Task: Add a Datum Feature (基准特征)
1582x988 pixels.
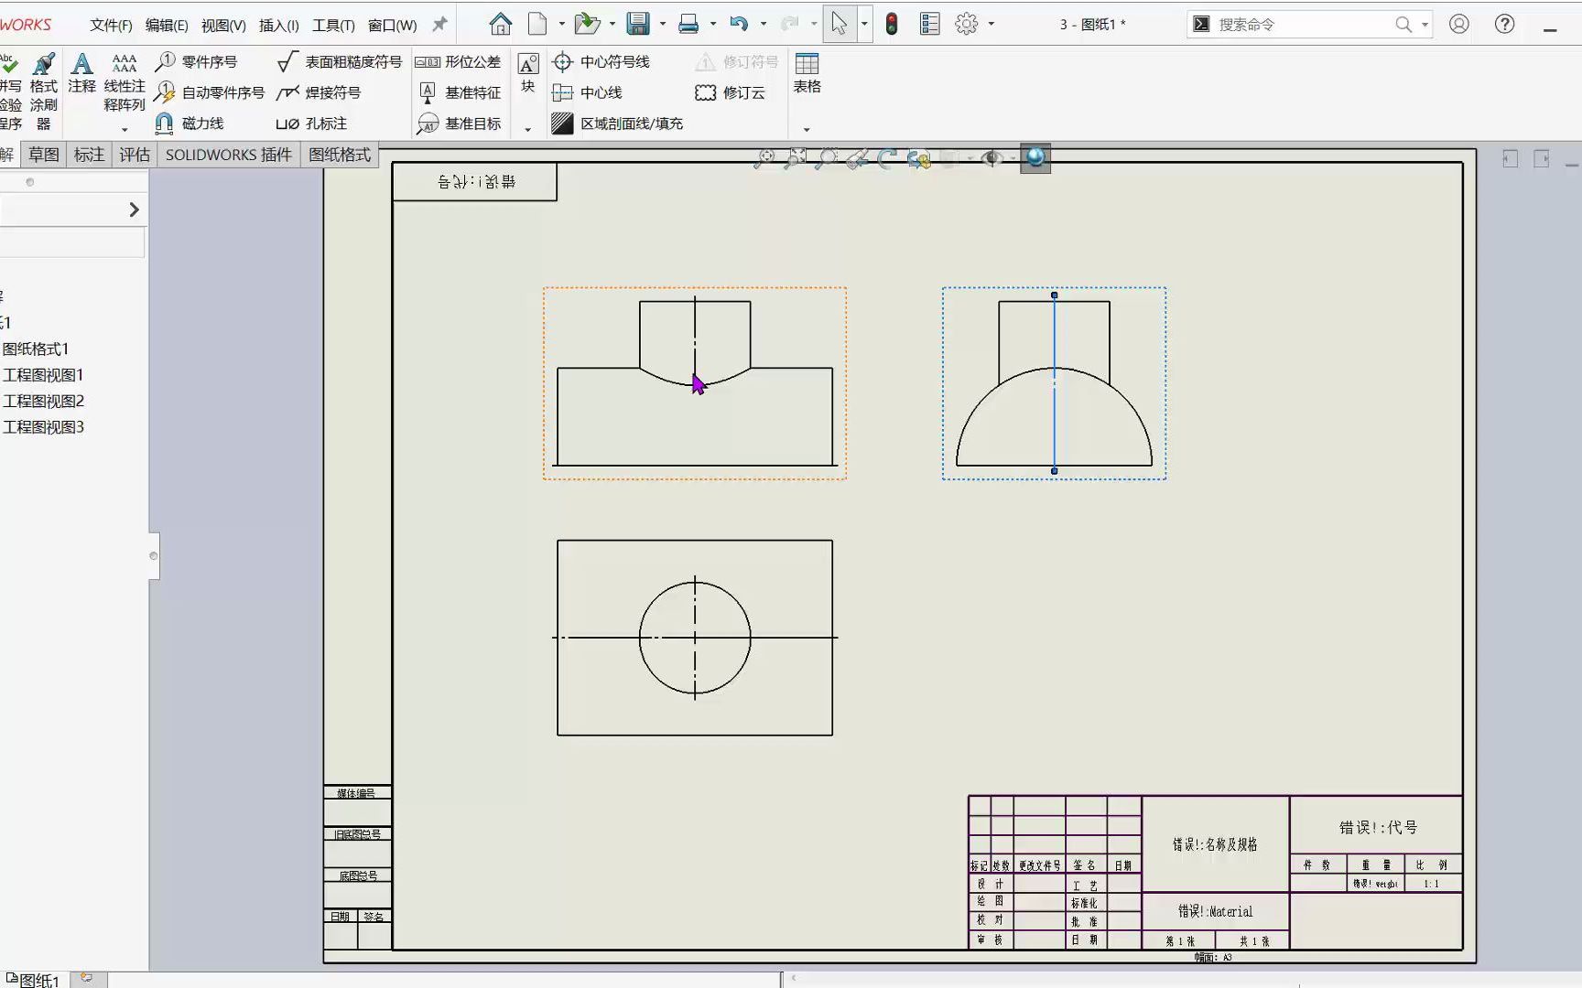Action: click(460, 92)
